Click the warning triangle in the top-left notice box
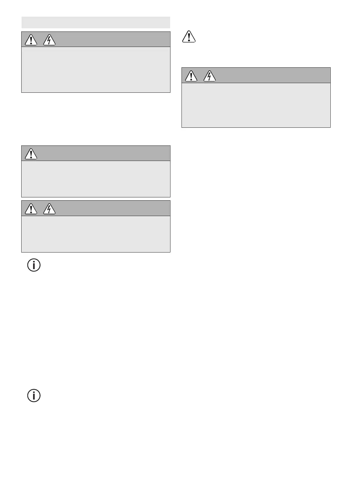Image resolution: width=347 pixels, height=491 pixels. [31, 40]
